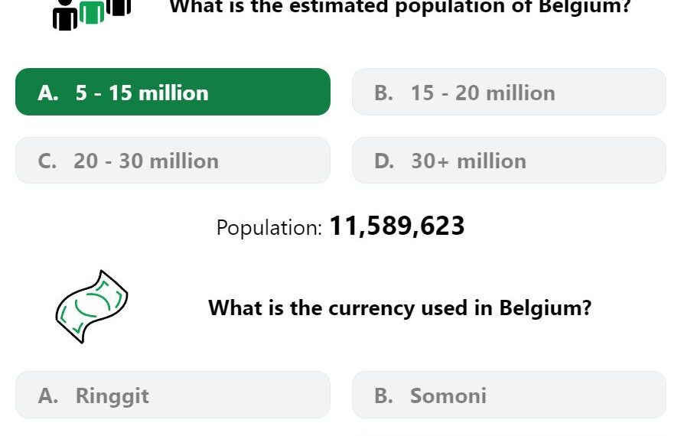This screenshot has width=681, height=436.
Task: Click the "Population:" label text
Action: [269, 227]
